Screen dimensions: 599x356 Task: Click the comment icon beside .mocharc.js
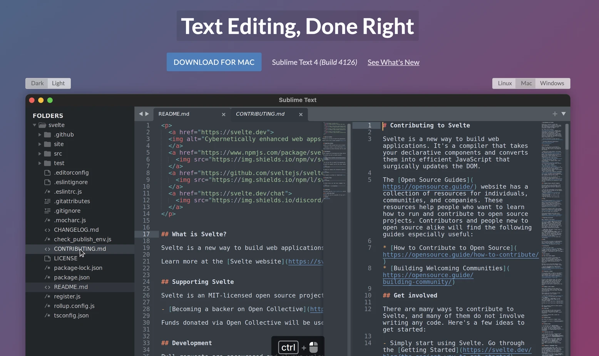coord(47,220)
